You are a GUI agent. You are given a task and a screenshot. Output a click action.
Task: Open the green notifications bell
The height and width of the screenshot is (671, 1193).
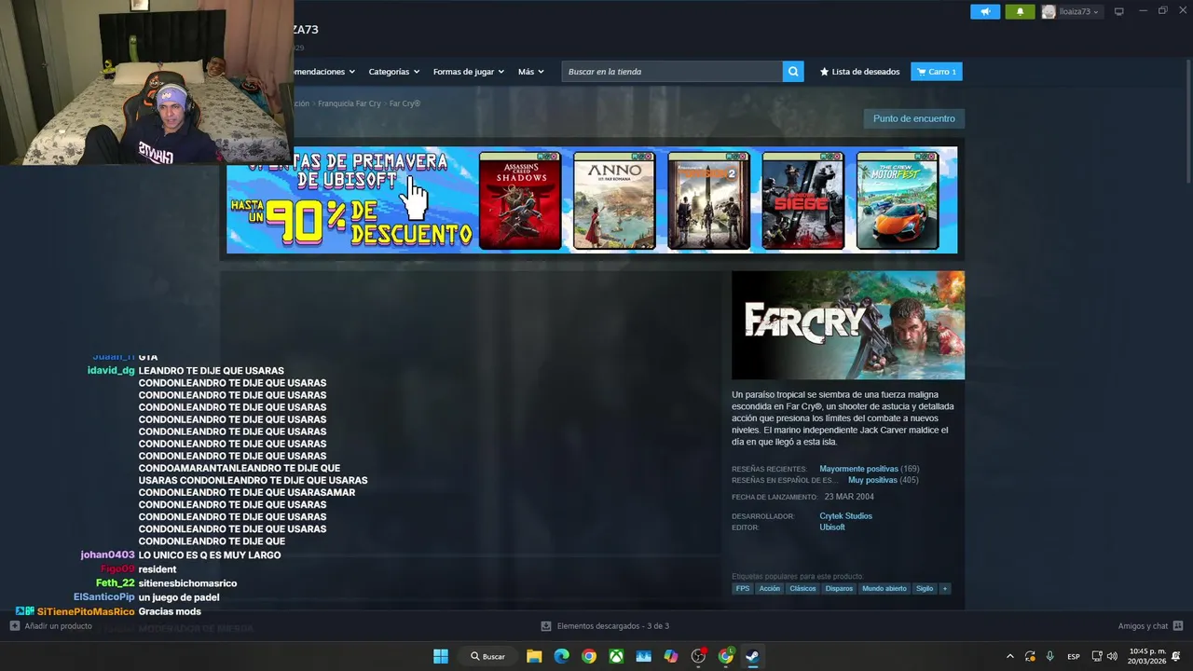click(x=1020, y=11)
